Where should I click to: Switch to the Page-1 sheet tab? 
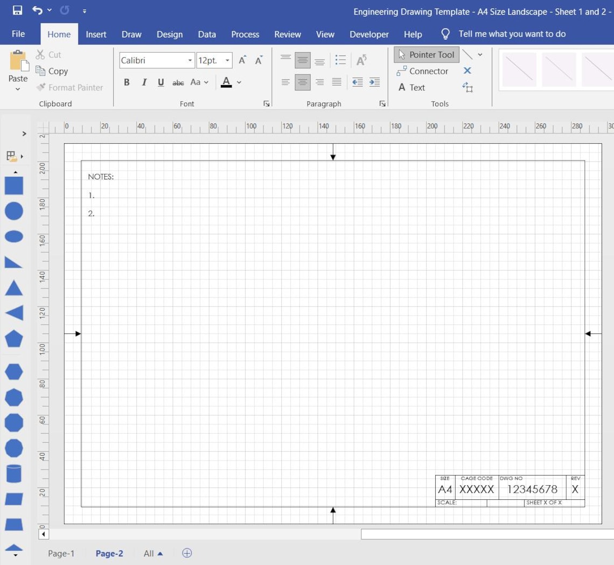click(61, 553)
